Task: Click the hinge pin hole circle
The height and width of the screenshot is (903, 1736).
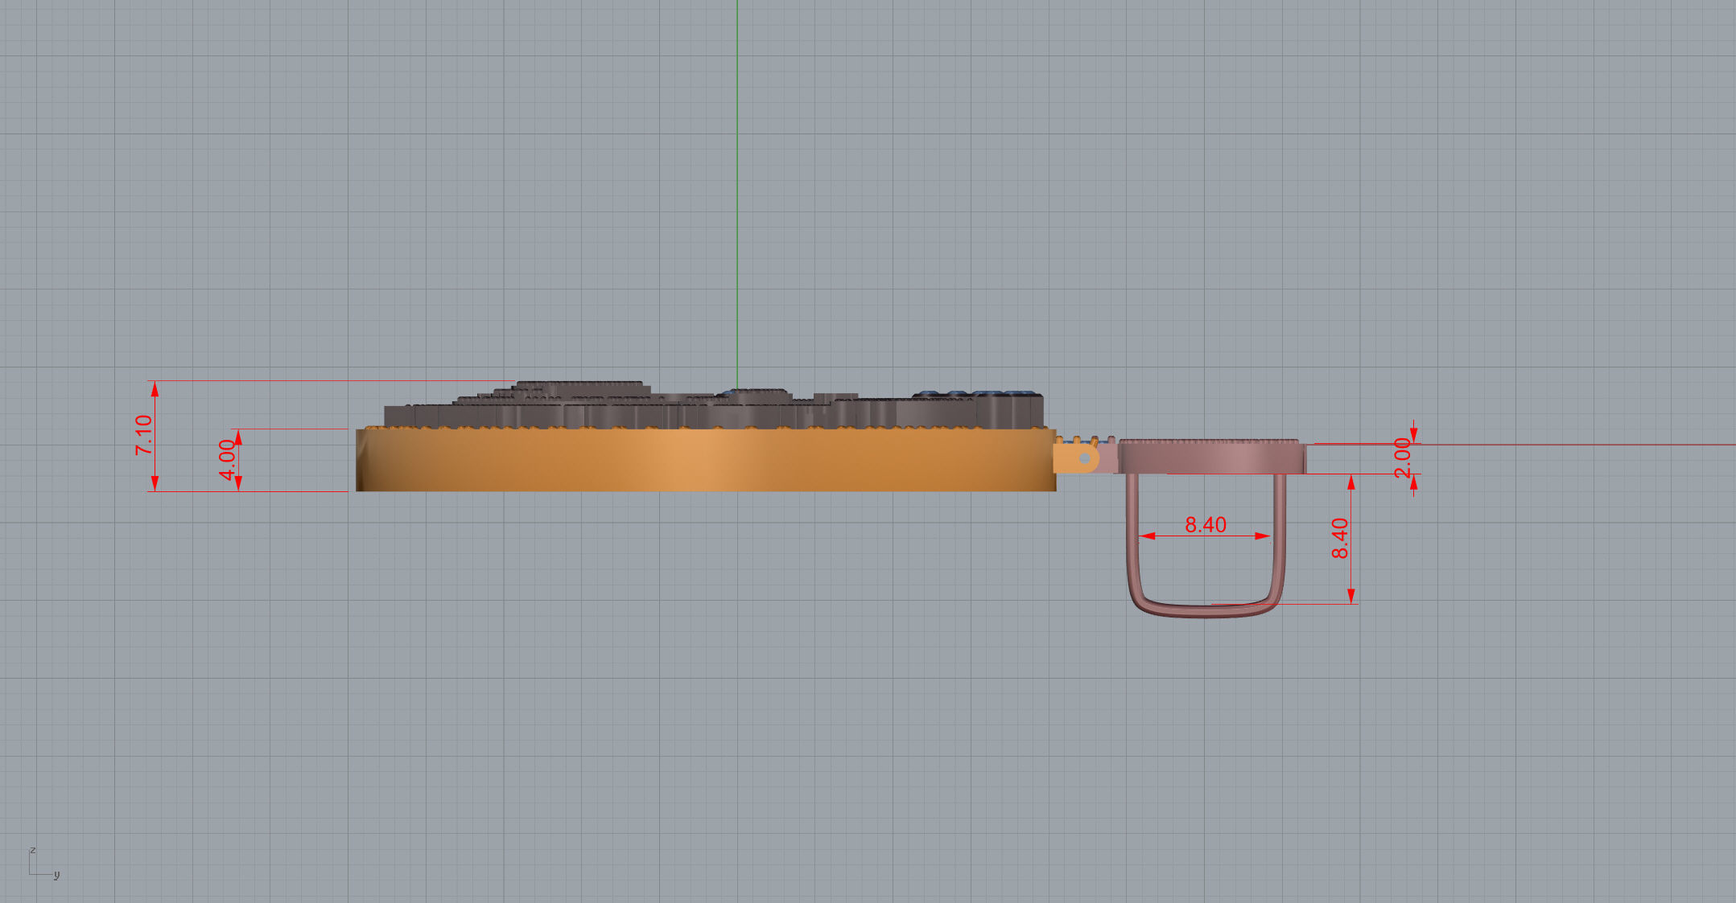Action: [1084, 458]
